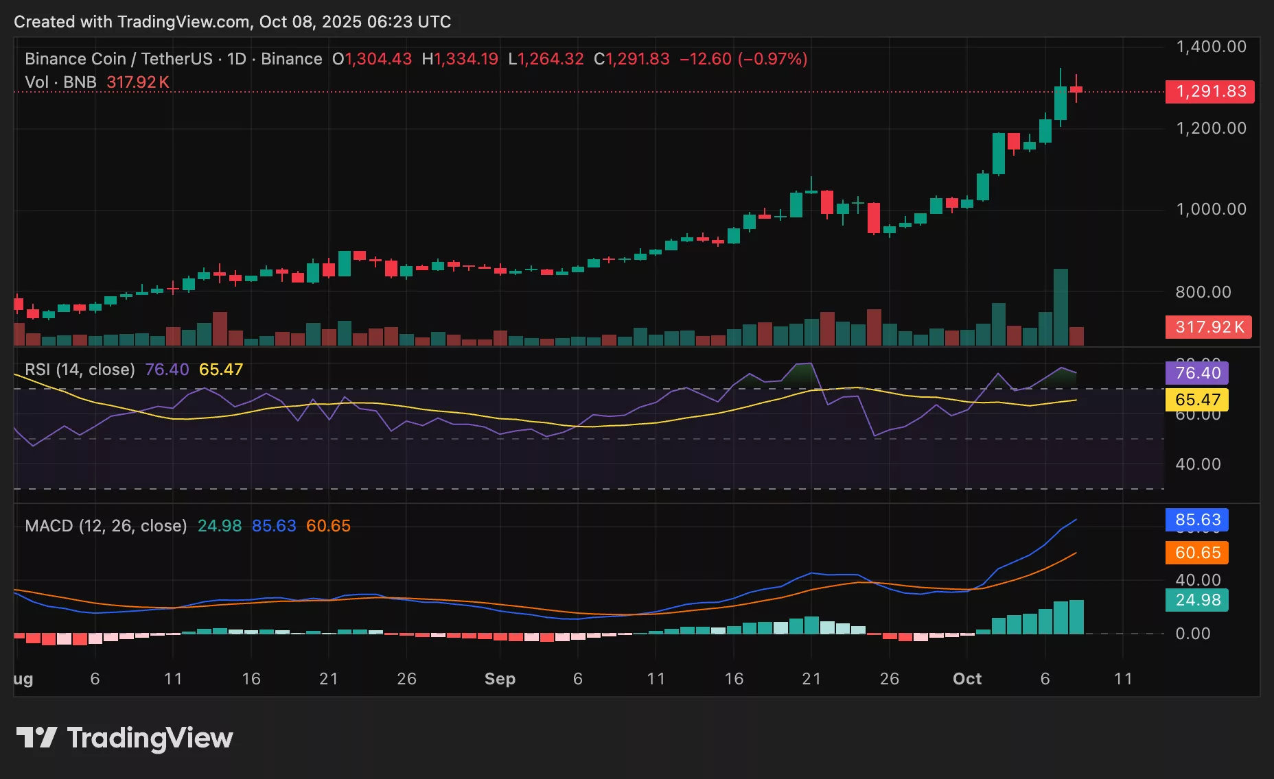Toggle the yellow RSI smoothing 65.47 badge
This screenshot has width=1274, height=779.
[x=1197, y=400]
